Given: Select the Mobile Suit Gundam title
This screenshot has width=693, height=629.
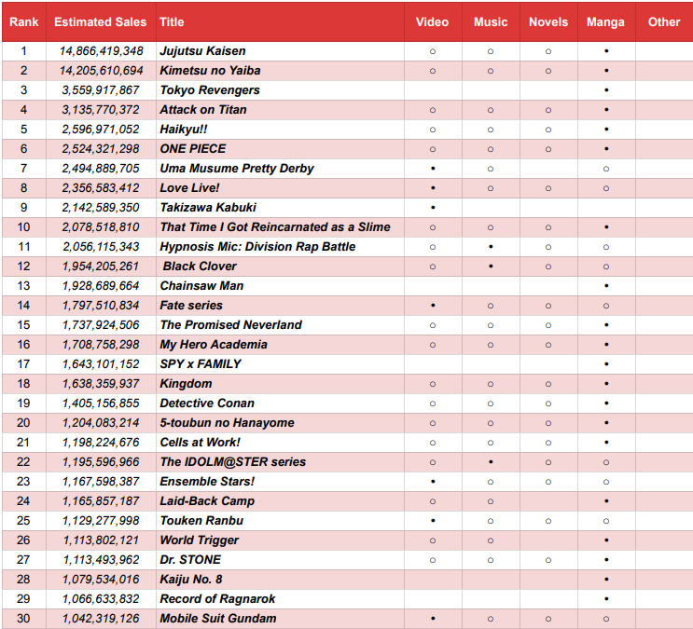Looking at the screenshot, I should coord(218,619).
